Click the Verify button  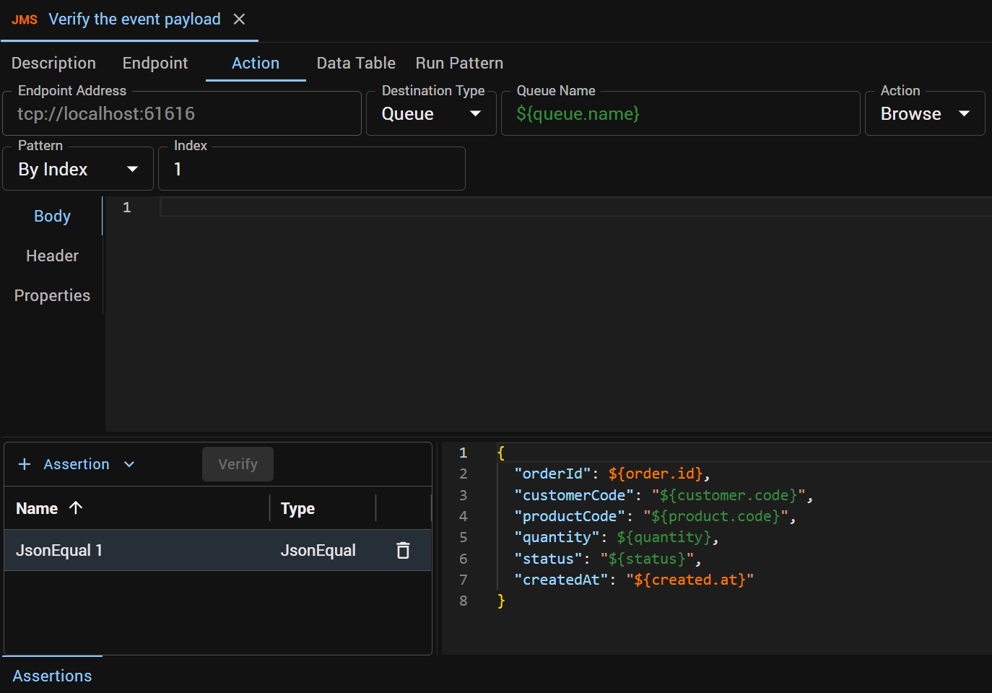(x=238, y=464)
